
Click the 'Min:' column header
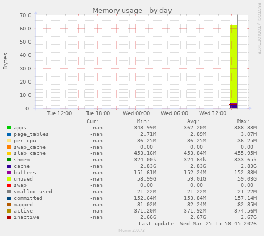point(143,121)
